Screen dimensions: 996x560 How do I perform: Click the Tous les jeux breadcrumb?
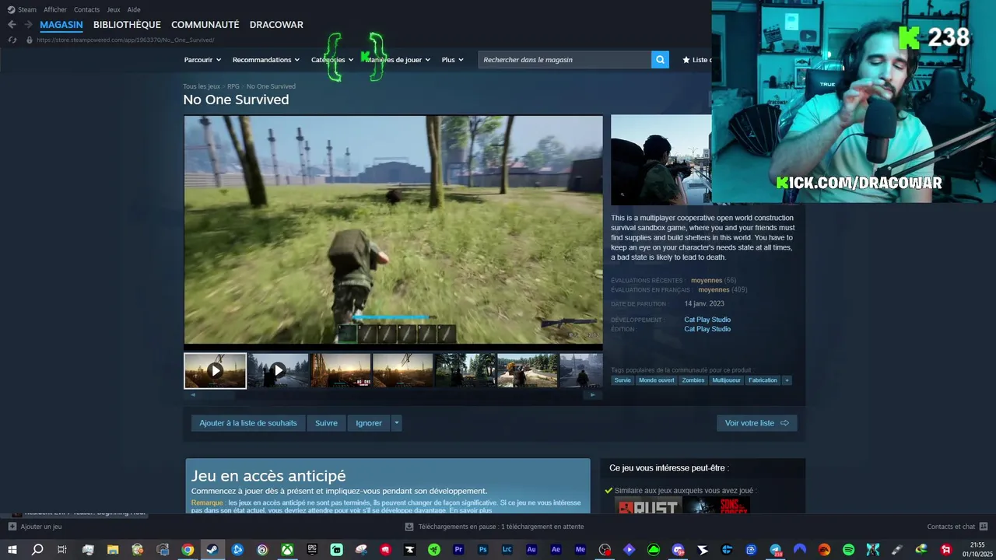point(202,86)
